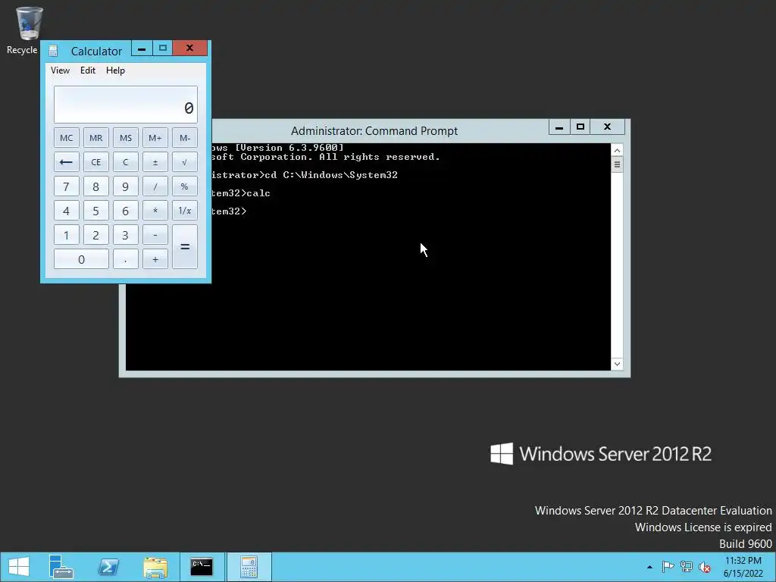This screenshot has width=776, height=582.
Task: Click the plus-minus sign button
Action: coord(155,162)
